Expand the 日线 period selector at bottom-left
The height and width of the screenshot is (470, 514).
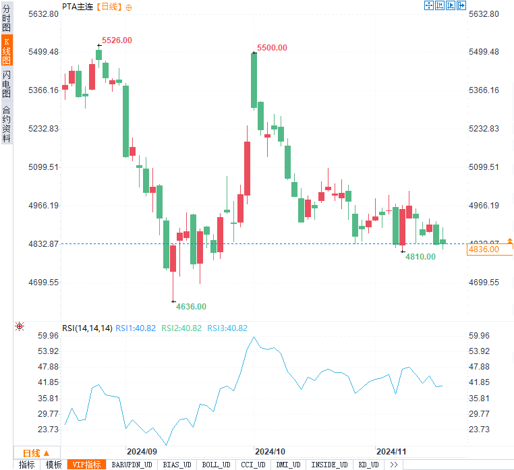[x=36, y=453]
